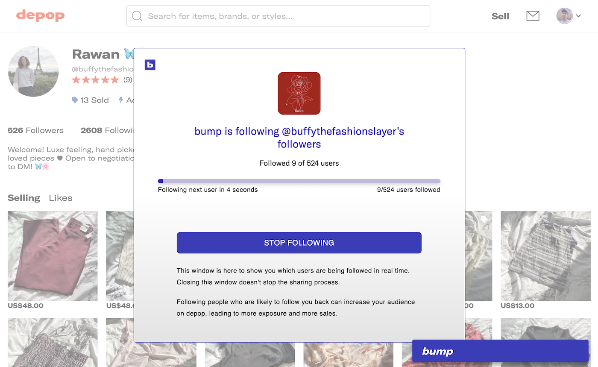Expand the account menu chevron
This screenshot has height=367, width=598.
click(x=578, y=16)
